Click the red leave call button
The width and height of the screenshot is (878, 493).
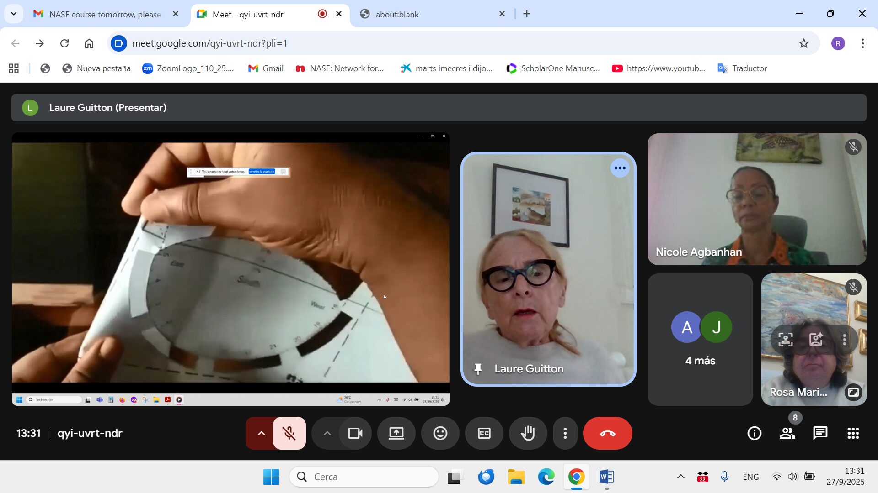click(607, 433)
